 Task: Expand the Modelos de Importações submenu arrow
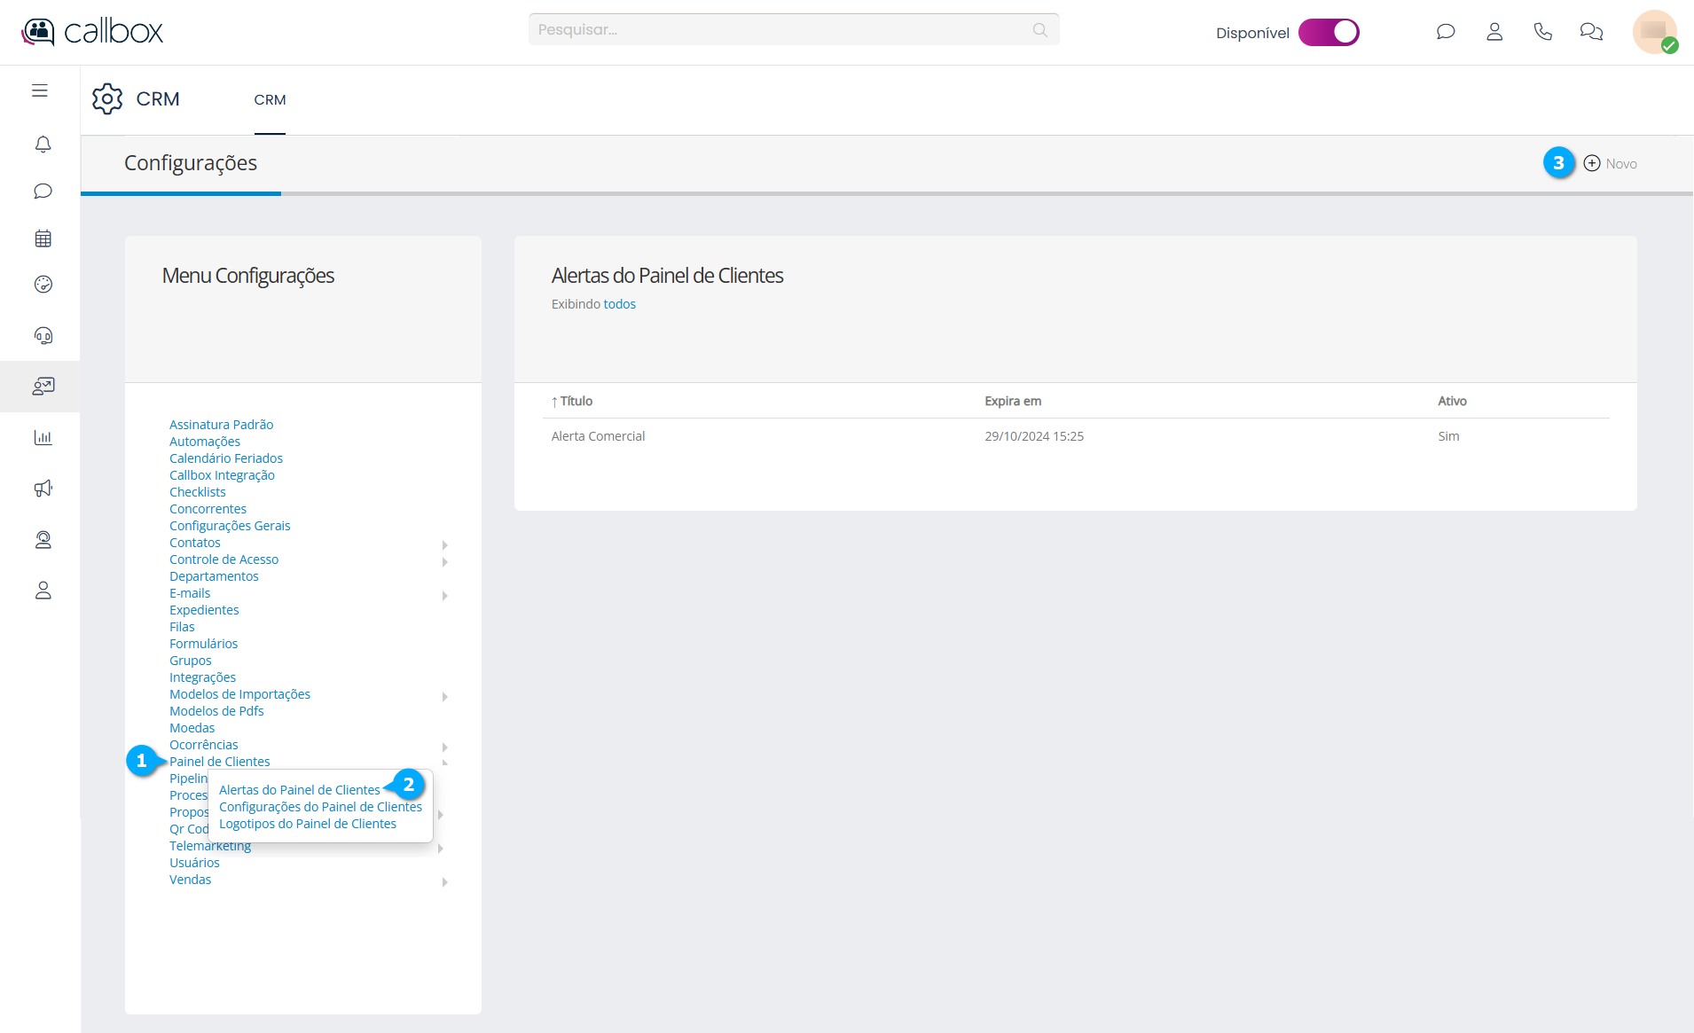tap(444, 696)
